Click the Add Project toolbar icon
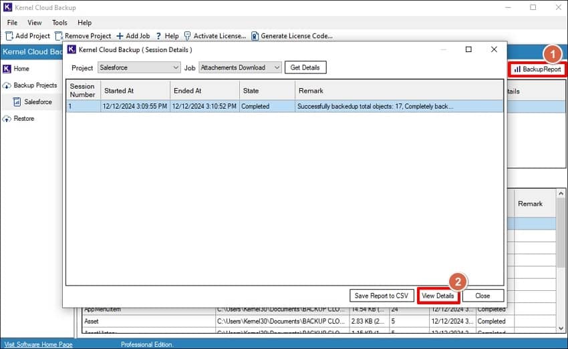Viewport: 568px width, 349px height. [9, 36]
